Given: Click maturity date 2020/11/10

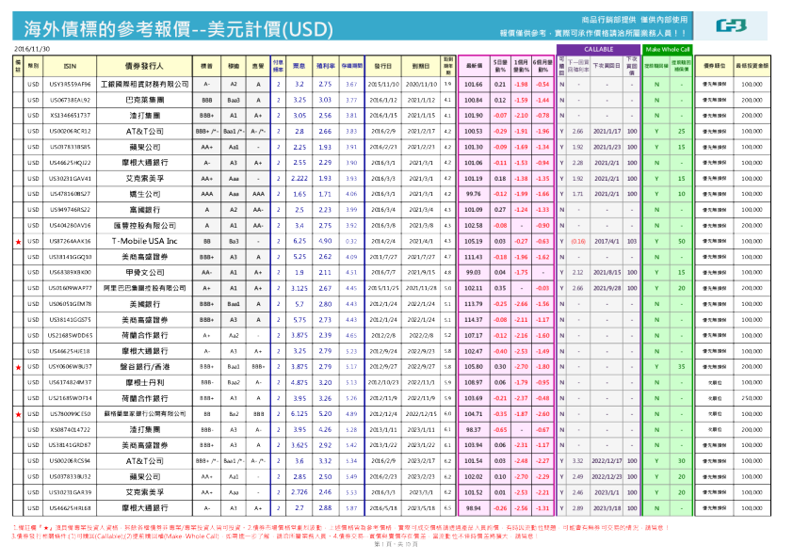Looking at the screenshot, I should tap(421, 85).
